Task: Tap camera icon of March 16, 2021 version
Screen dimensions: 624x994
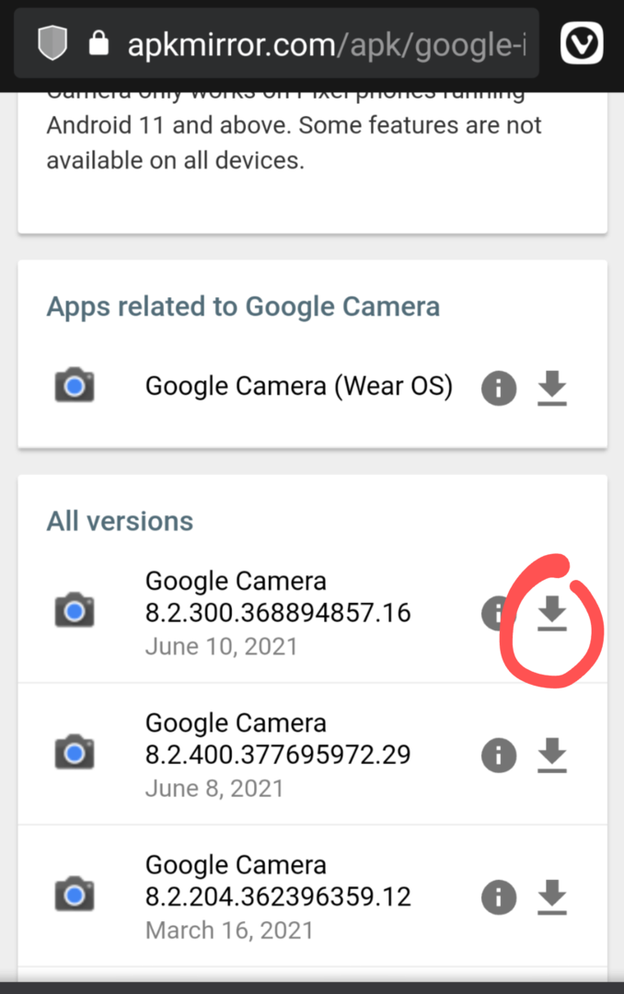Action: 75,894
